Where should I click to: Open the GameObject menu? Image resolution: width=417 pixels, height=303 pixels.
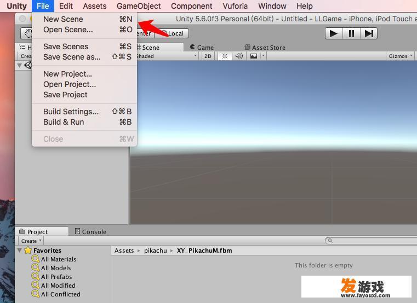(x=139, y=6)
